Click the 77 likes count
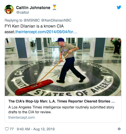 pos(12,129)
